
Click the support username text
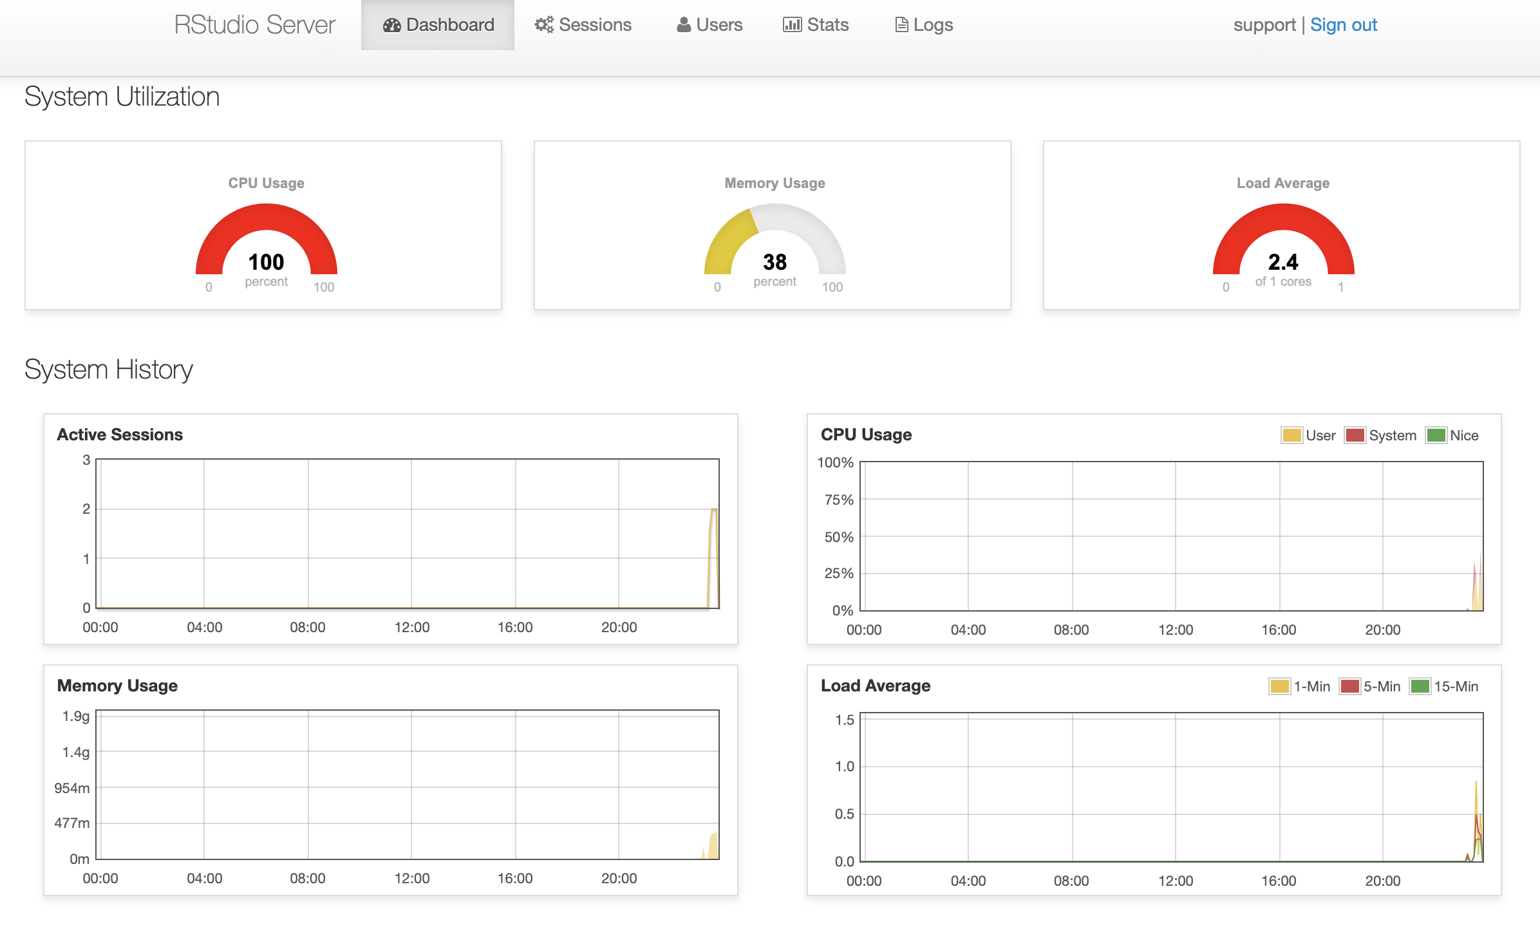(x=1264, y=25)
